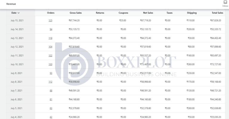Click the Returns column header
Viewport: 229px width, 119px height.
100,13
